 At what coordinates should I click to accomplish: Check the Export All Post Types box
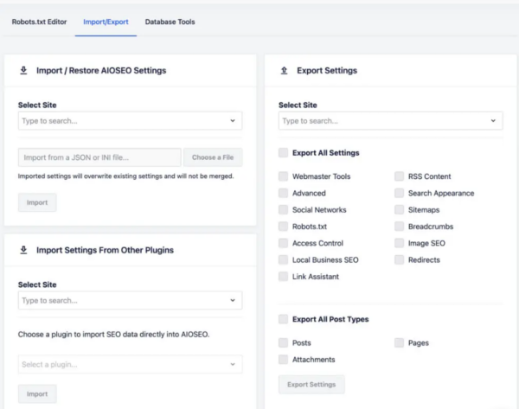284,319
